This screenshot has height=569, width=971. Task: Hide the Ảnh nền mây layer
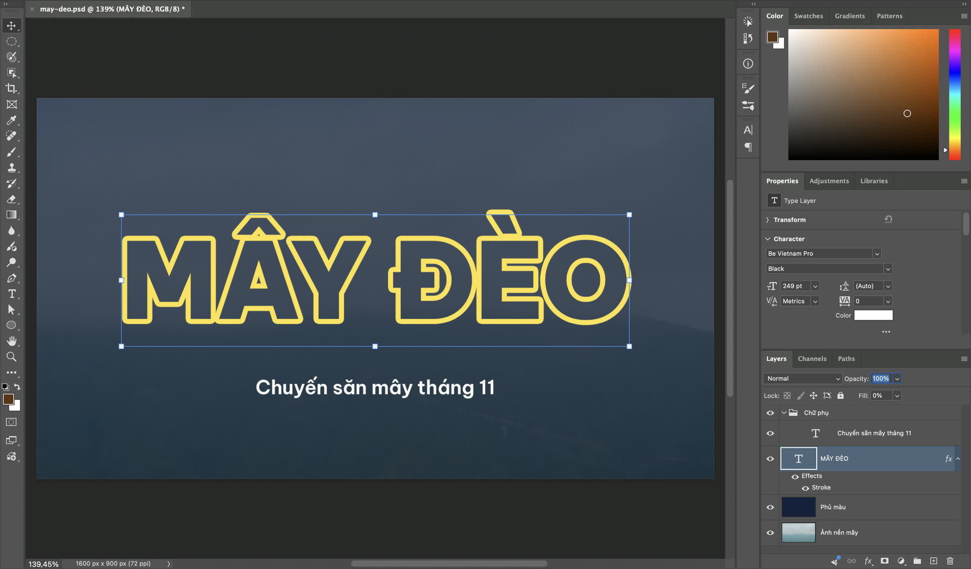770,532
